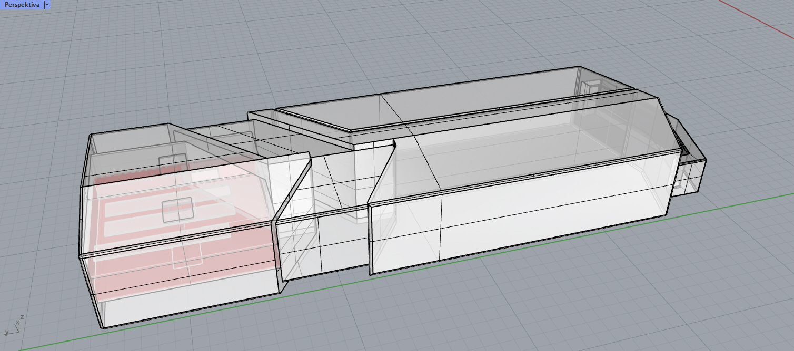
Task: Click the Perspektiva viewport title label
Action: click(22, 5)
